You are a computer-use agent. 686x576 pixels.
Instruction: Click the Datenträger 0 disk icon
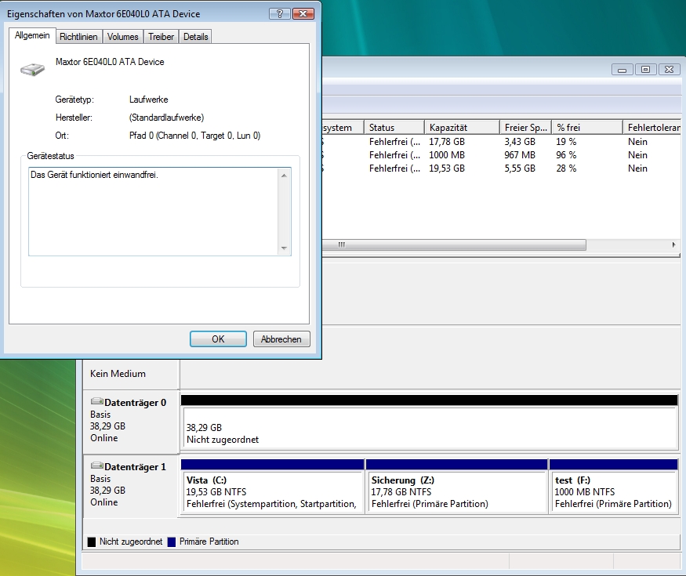(x=96, y=401)
